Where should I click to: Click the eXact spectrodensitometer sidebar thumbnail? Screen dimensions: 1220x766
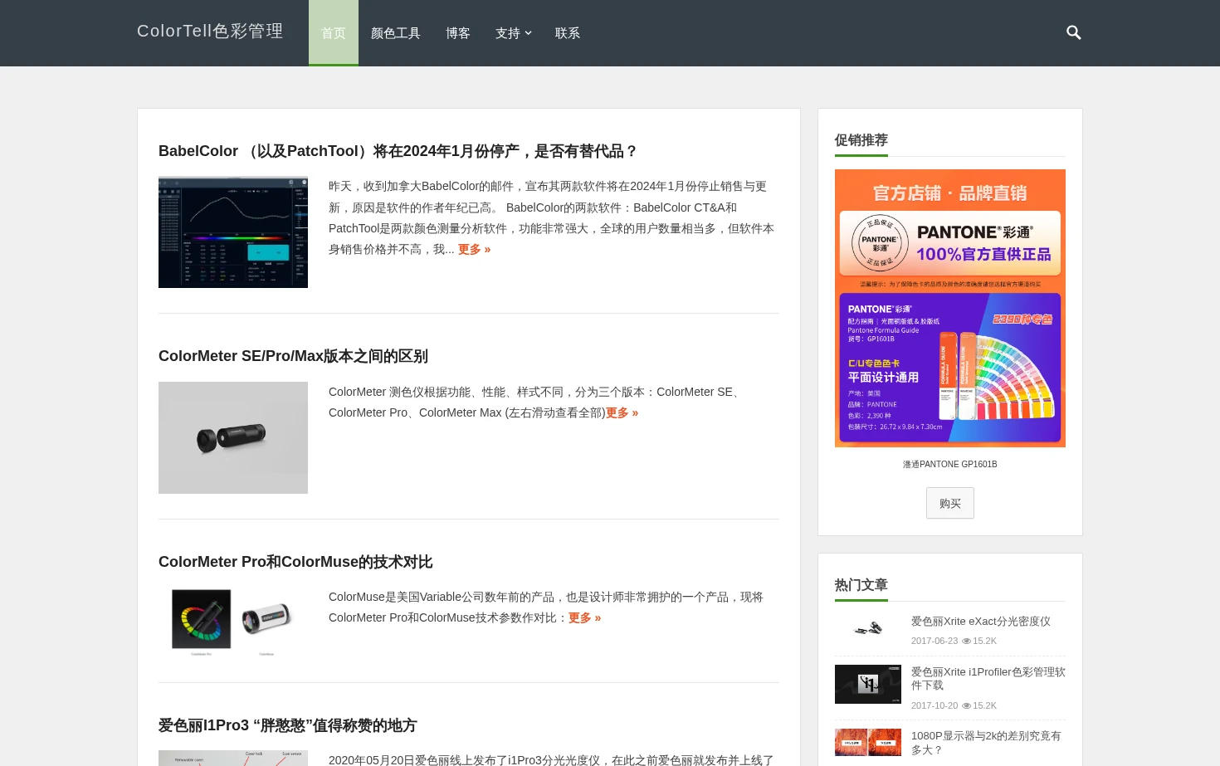(x=868, y=628)
